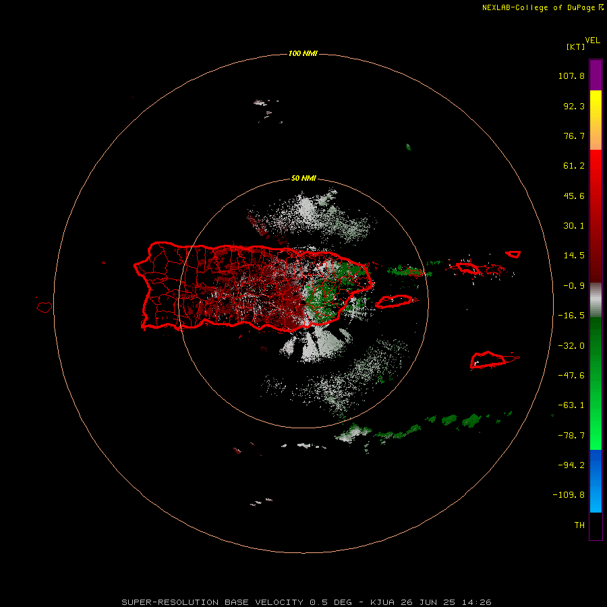Pick the purple segment of the velocity color bar
The height and width of the screenshot is (607, 607).
coord(596,75)
